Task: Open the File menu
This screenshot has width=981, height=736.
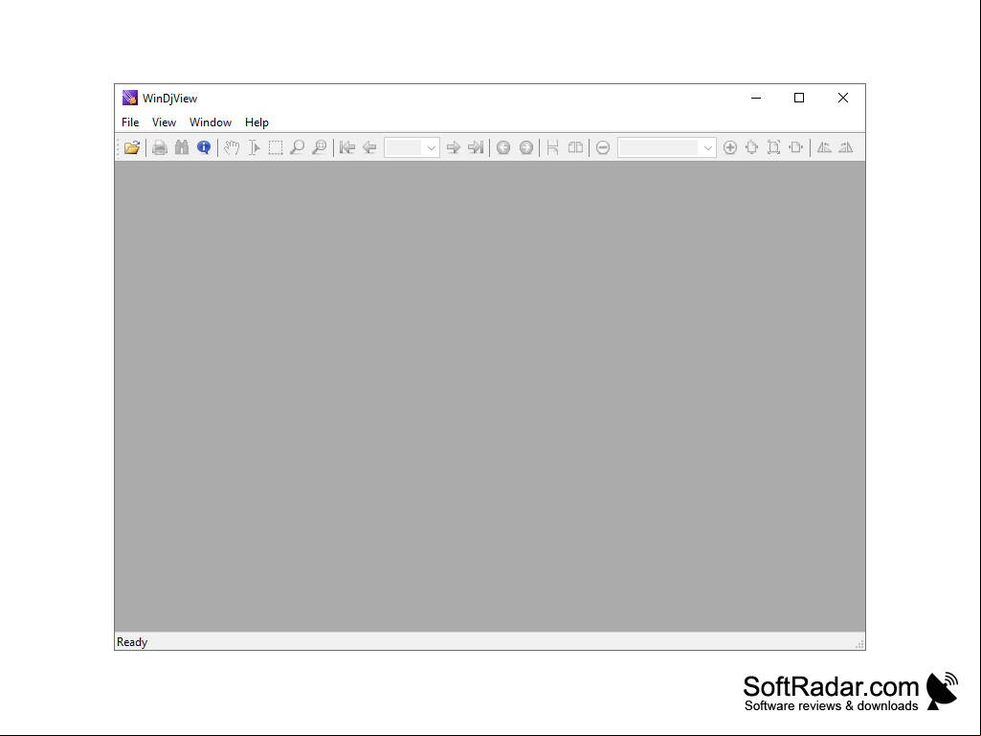Action: 130,123
